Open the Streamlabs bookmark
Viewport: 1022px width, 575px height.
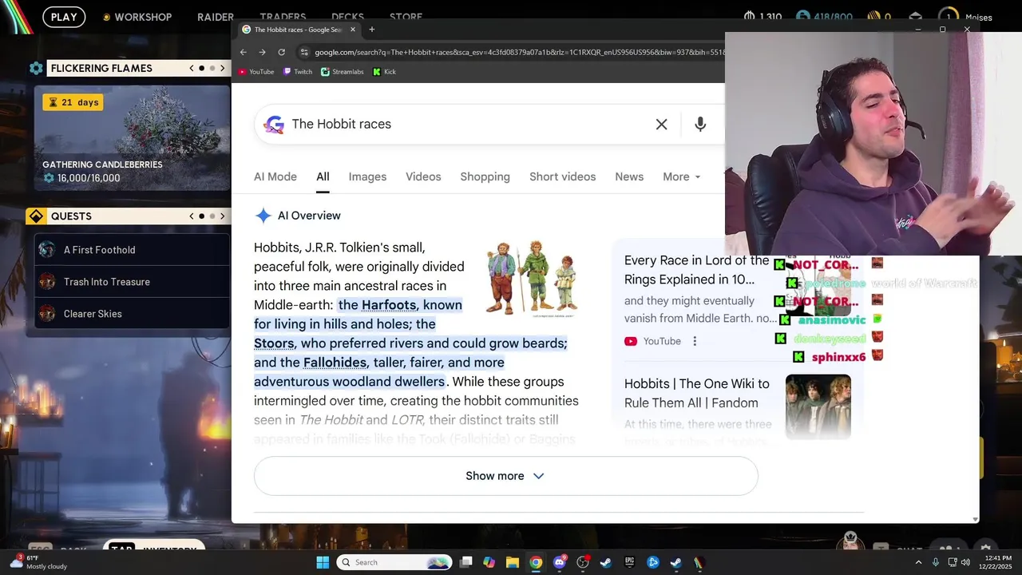(x=343, y=72)
